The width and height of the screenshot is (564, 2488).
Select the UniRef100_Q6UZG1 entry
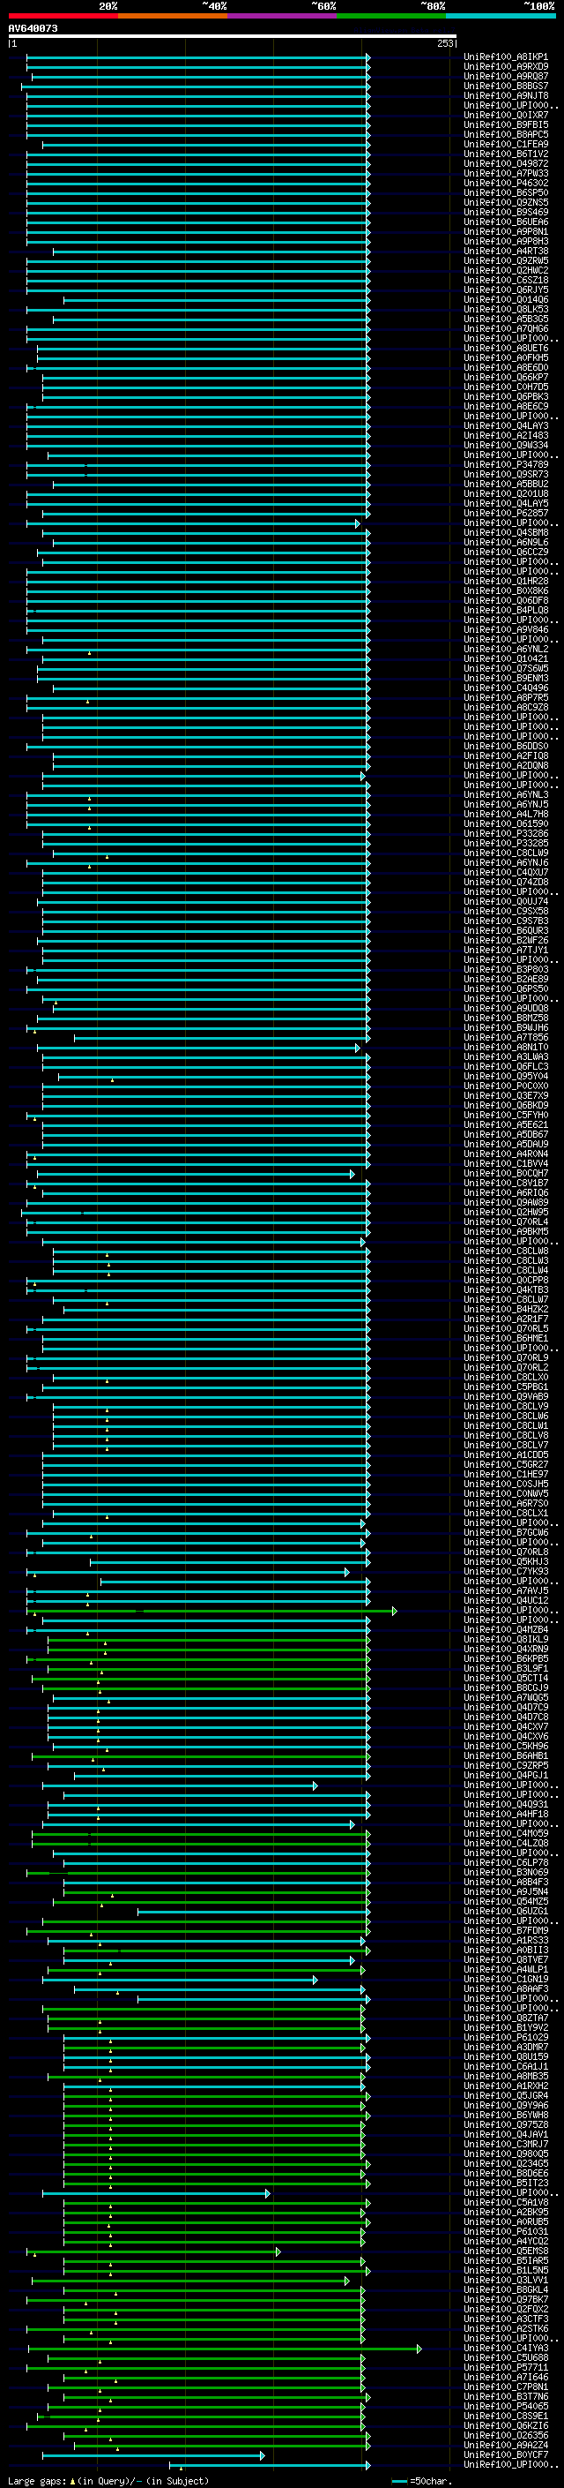pyautogui.click(x=506, y=1911)
